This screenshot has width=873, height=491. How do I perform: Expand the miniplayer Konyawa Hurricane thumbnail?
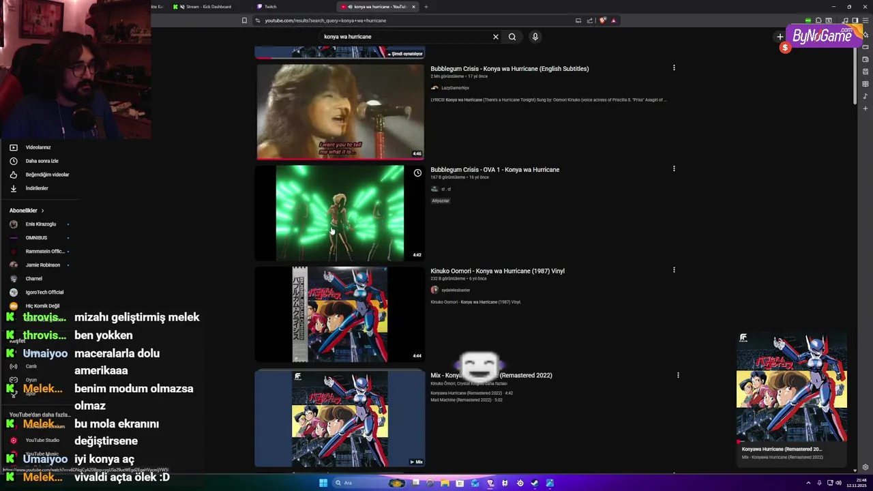coord(792,387)
